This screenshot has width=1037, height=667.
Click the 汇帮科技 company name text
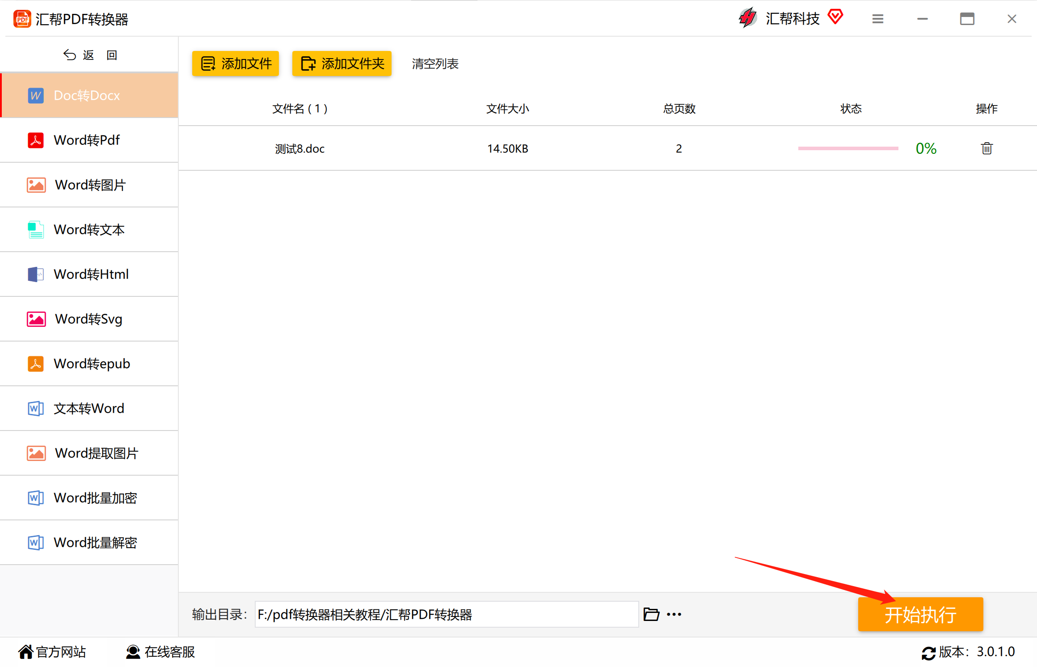(x=793, y=18)
